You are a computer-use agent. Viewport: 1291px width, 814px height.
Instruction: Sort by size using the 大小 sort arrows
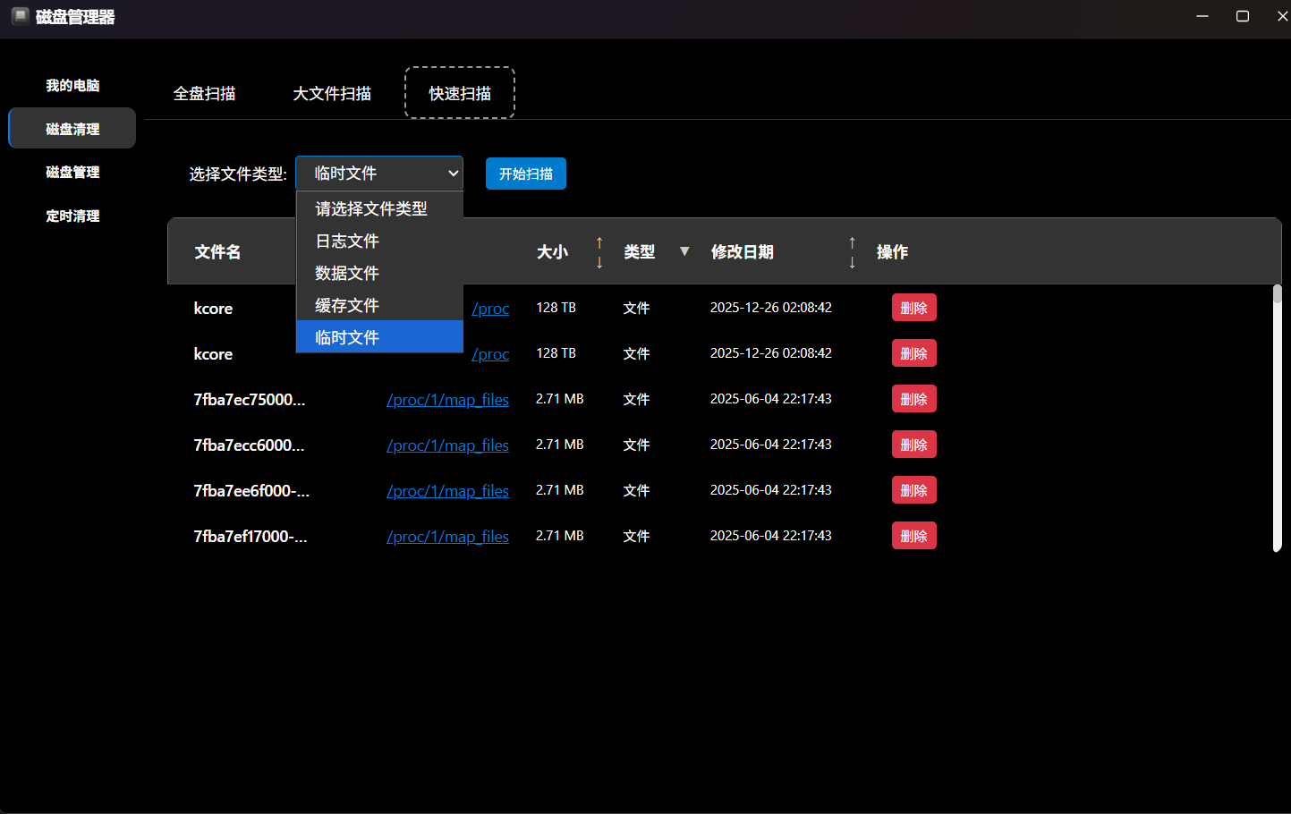point(599,252)
